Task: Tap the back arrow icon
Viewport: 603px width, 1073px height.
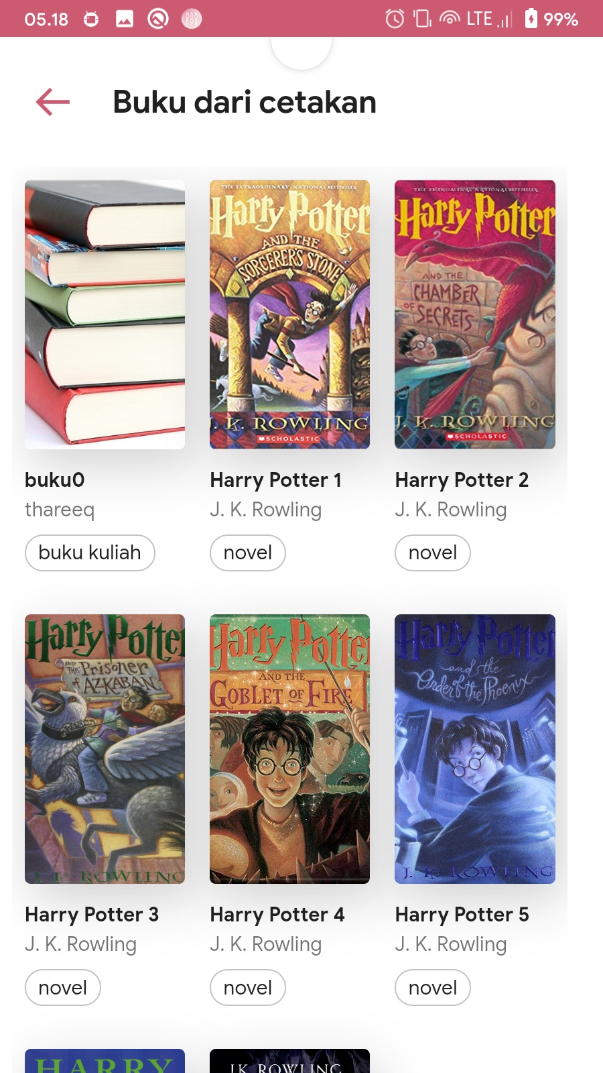Action: tap(53, 102)
